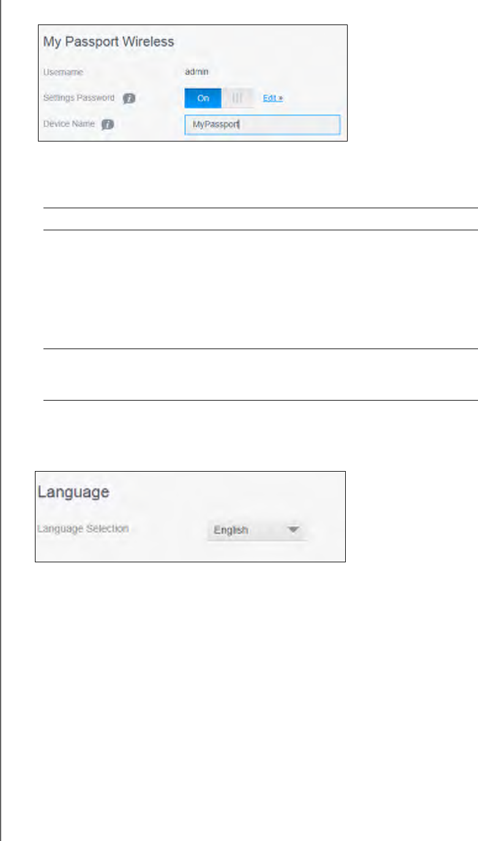Toggle the Settings Password switch
Screen dimensions: 478x841
click(x=218, y=98)
